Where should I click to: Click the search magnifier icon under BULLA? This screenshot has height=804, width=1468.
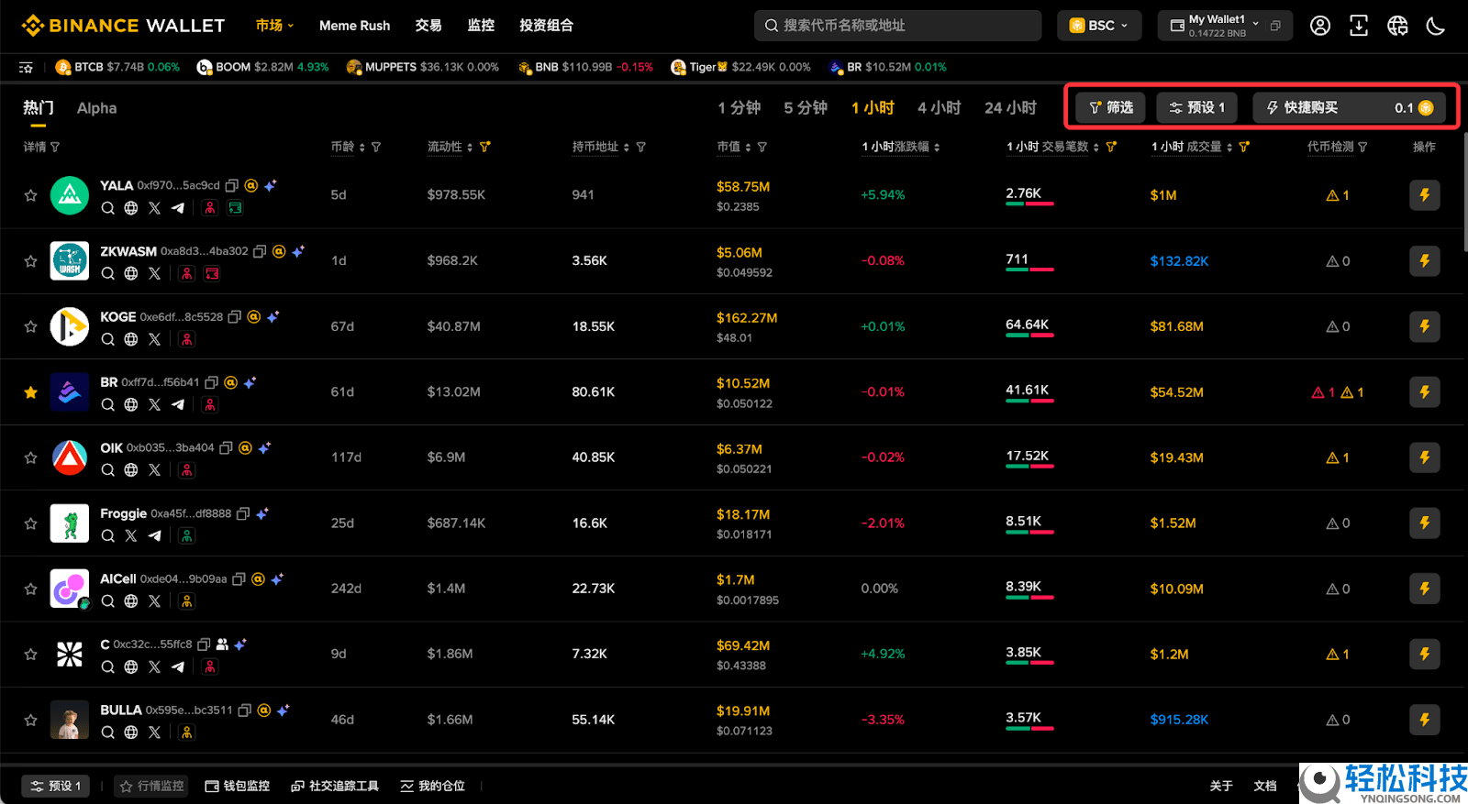[108, 732]
